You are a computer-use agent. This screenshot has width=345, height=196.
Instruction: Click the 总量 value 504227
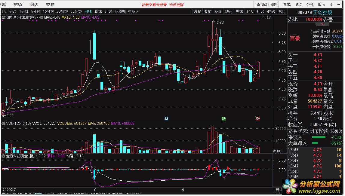315,101
